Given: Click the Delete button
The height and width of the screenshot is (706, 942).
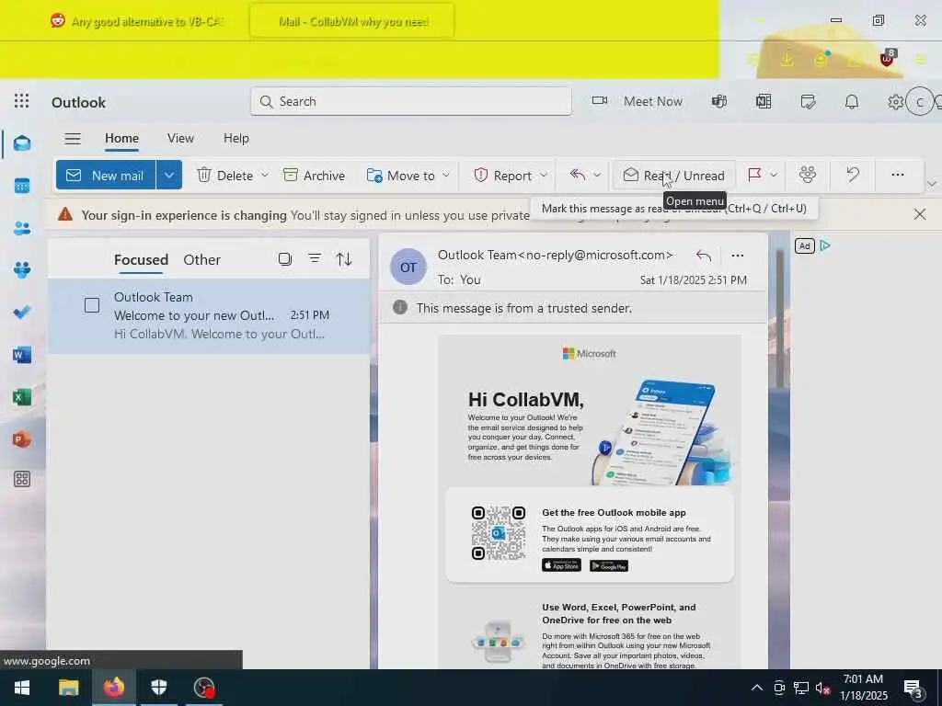Looking at the screenshot, I should coord(225,176).
